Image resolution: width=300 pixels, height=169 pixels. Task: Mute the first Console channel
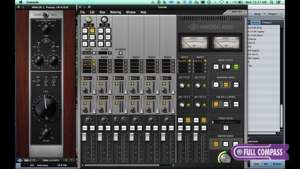(92, 128)
